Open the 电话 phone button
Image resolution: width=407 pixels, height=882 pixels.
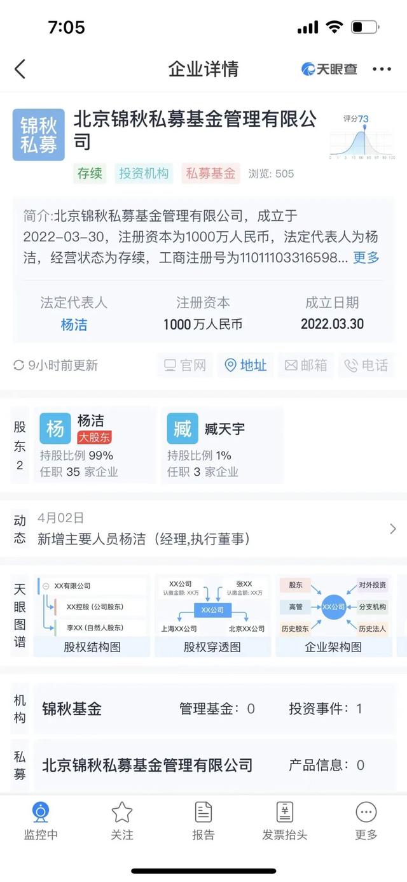point(366,366)
